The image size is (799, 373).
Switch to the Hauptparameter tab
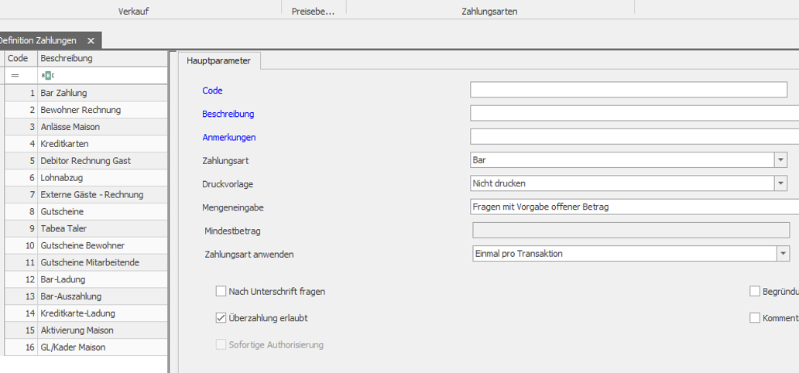click(219, 60)
